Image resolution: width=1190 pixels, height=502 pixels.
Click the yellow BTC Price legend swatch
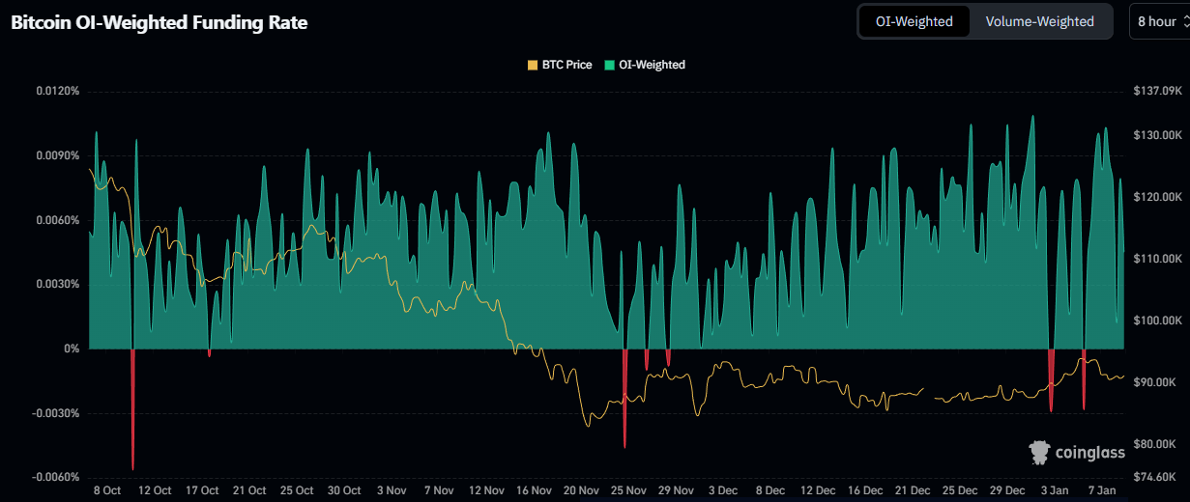coord(532,65)
